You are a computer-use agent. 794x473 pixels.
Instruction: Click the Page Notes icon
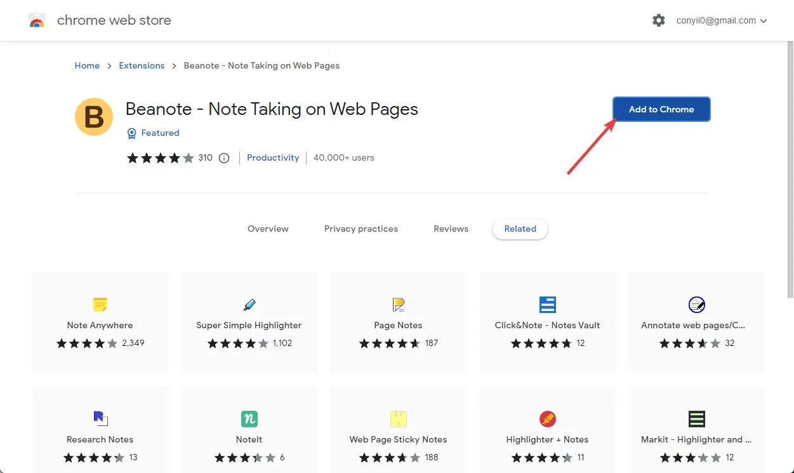[399, 305]
